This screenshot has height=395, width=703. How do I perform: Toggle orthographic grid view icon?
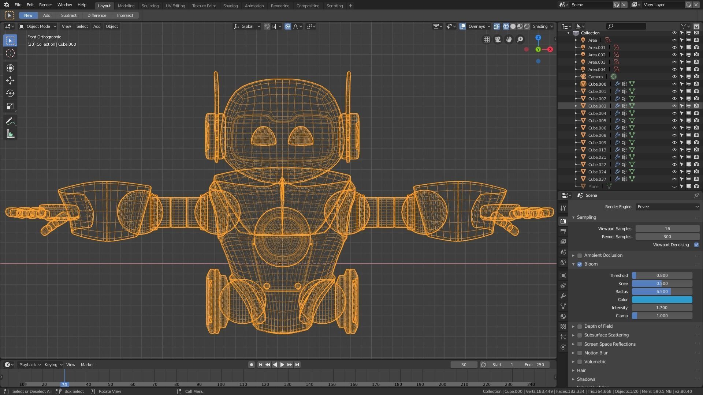point(487,39)
